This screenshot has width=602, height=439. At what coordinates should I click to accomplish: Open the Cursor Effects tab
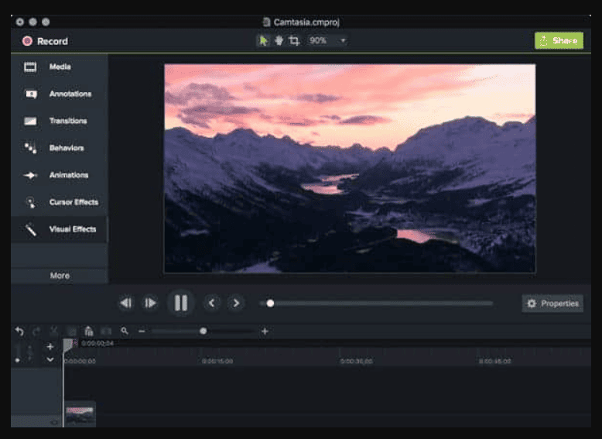point(59,202)
